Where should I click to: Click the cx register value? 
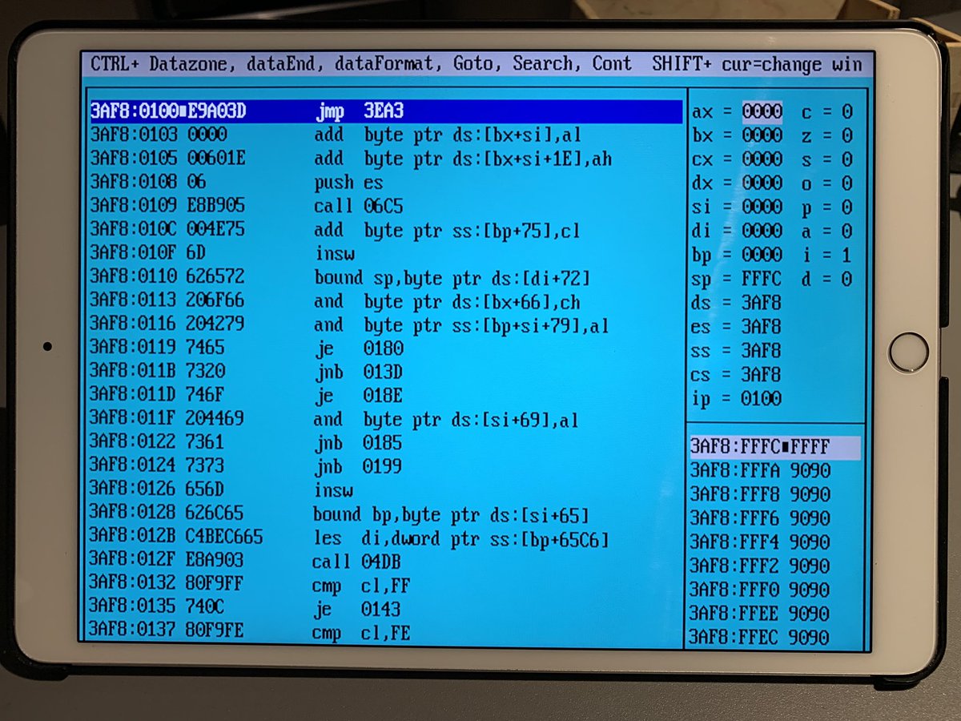tap(762, 159)
